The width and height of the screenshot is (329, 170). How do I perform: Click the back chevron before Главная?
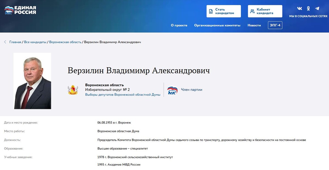(x=5, y=42)
